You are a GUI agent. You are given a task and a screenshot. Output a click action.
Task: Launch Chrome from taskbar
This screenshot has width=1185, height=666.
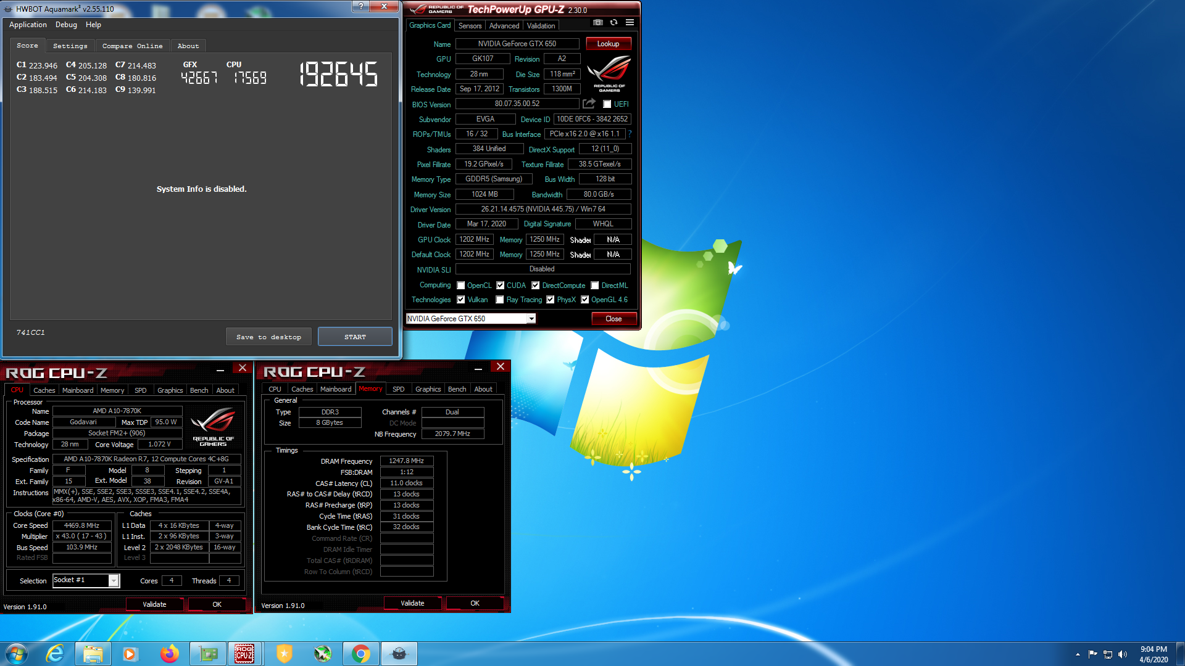[361, 654]
